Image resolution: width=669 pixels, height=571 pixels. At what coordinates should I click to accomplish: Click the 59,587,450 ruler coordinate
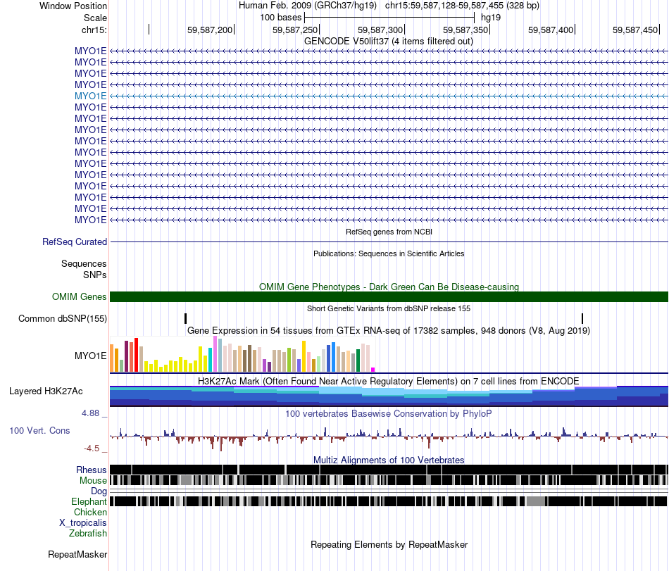[635, 30]
